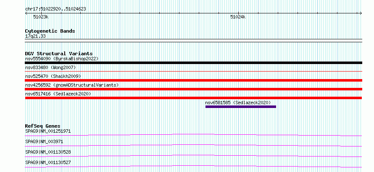Select the red nsv4256592 variant bar
374x172 pixels.
[193, 89]
